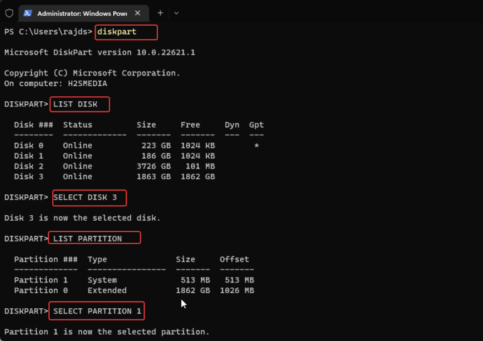Click the 'Disk 0' row label
Screen dimensions: 483x341
tap(29, 145)
